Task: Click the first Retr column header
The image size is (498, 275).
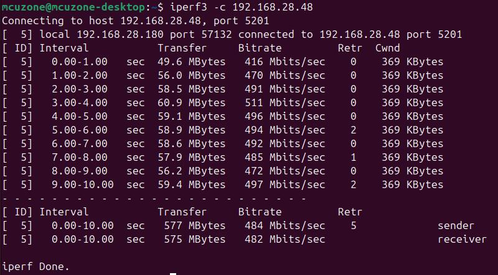Action: coord(350,48)
